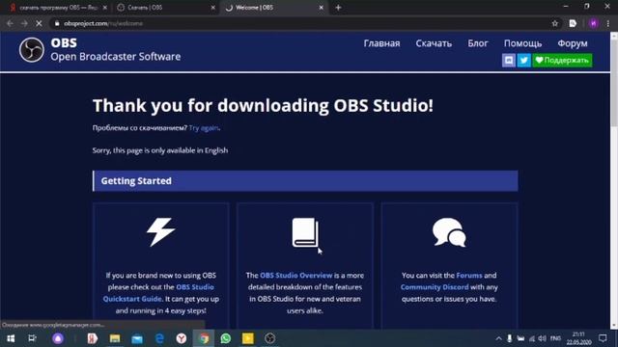This screenshot has height=347, width=618.
Task: Open the notification center icon
Action: point(603,338)
